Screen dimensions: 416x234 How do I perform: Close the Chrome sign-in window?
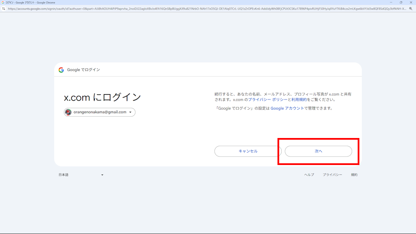[411, 3]
